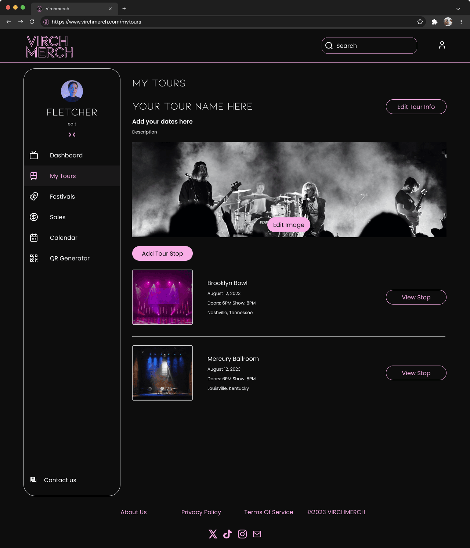Open the Privacy Policy link

click(201, 512)
